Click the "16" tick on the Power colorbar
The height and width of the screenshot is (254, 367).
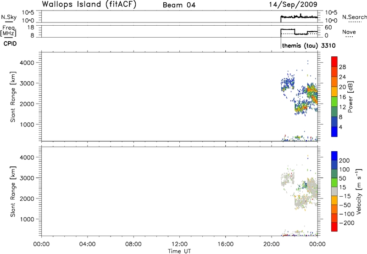point(342,97)
